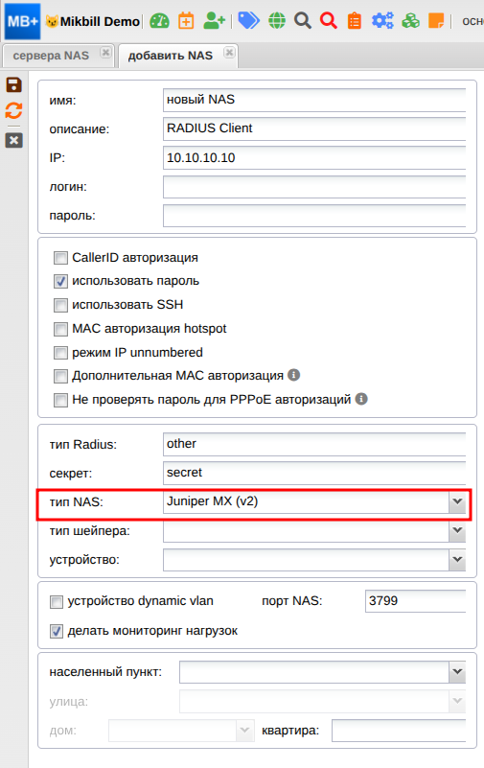
Task: Click the тип Radius field
Action: tap(314, 444)
